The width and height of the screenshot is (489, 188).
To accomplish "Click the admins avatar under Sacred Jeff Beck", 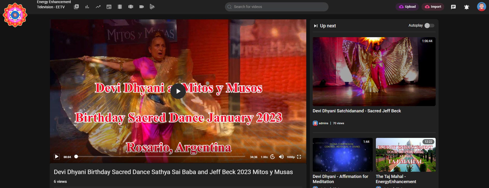I will (x=315, y=123).
